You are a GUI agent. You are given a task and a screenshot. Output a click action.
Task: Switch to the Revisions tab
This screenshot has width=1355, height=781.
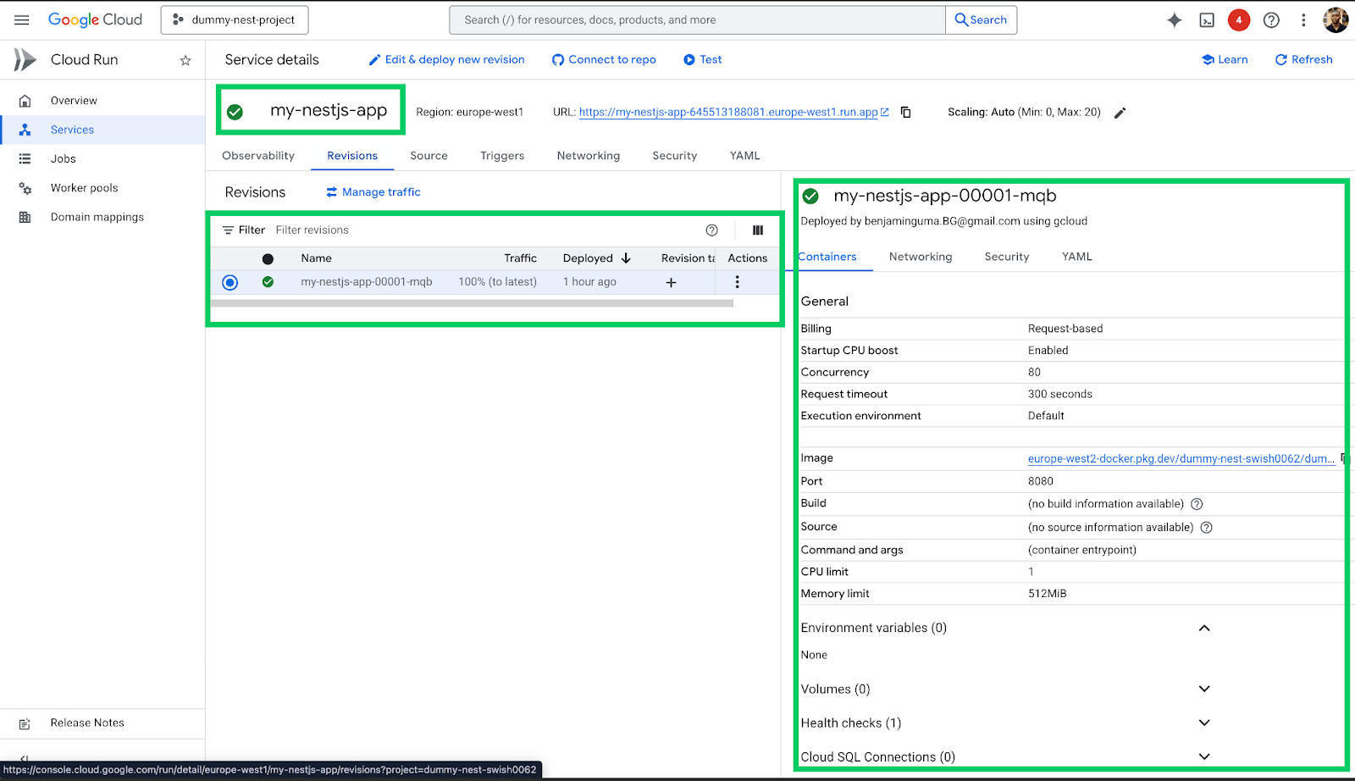[352, 156]
